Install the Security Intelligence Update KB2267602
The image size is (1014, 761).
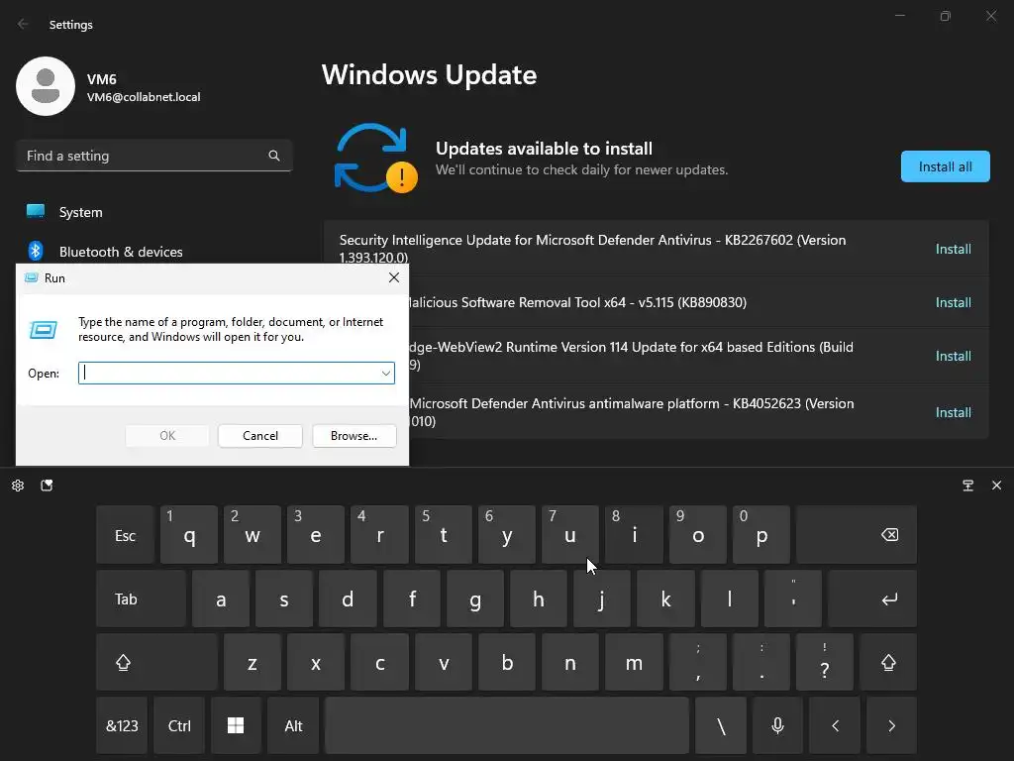point(953,249)
